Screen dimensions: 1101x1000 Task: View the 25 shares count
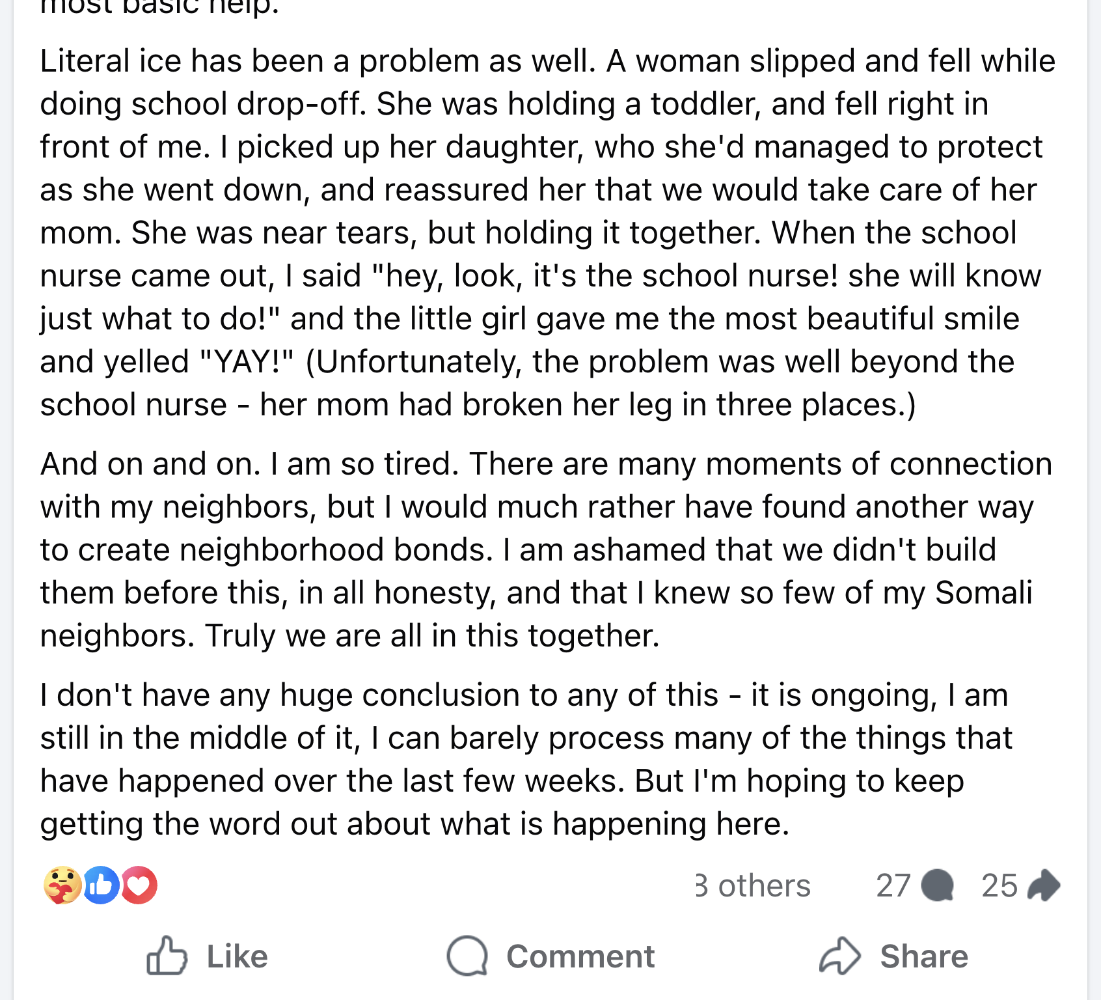pos(999,886)
